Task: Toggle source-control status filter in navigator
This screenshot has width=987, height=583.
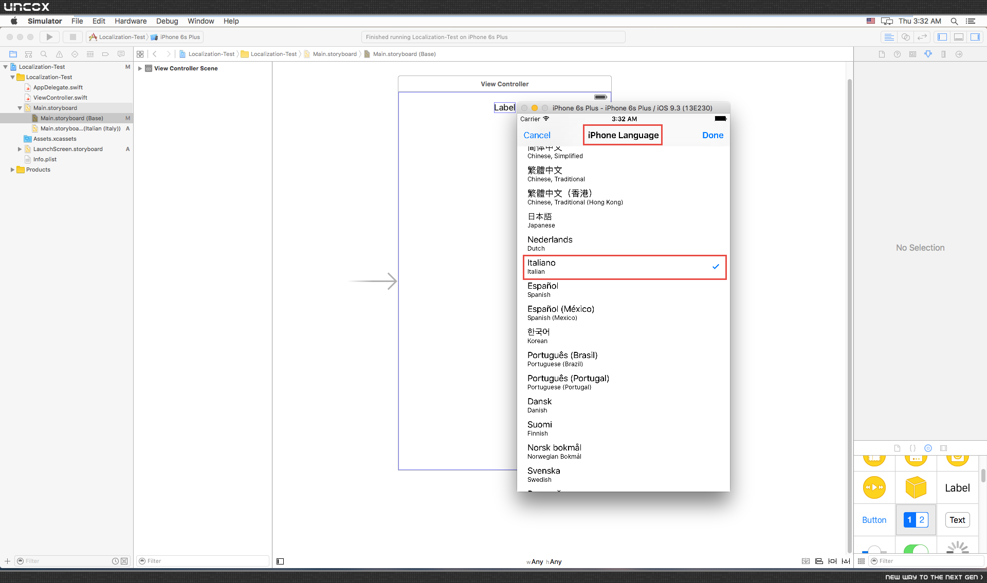Action: 124,561
